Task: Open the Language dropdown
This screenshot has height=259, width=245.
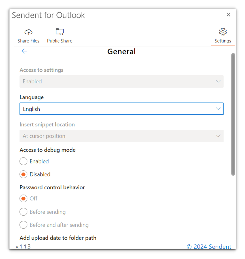Action: point(121,109)
